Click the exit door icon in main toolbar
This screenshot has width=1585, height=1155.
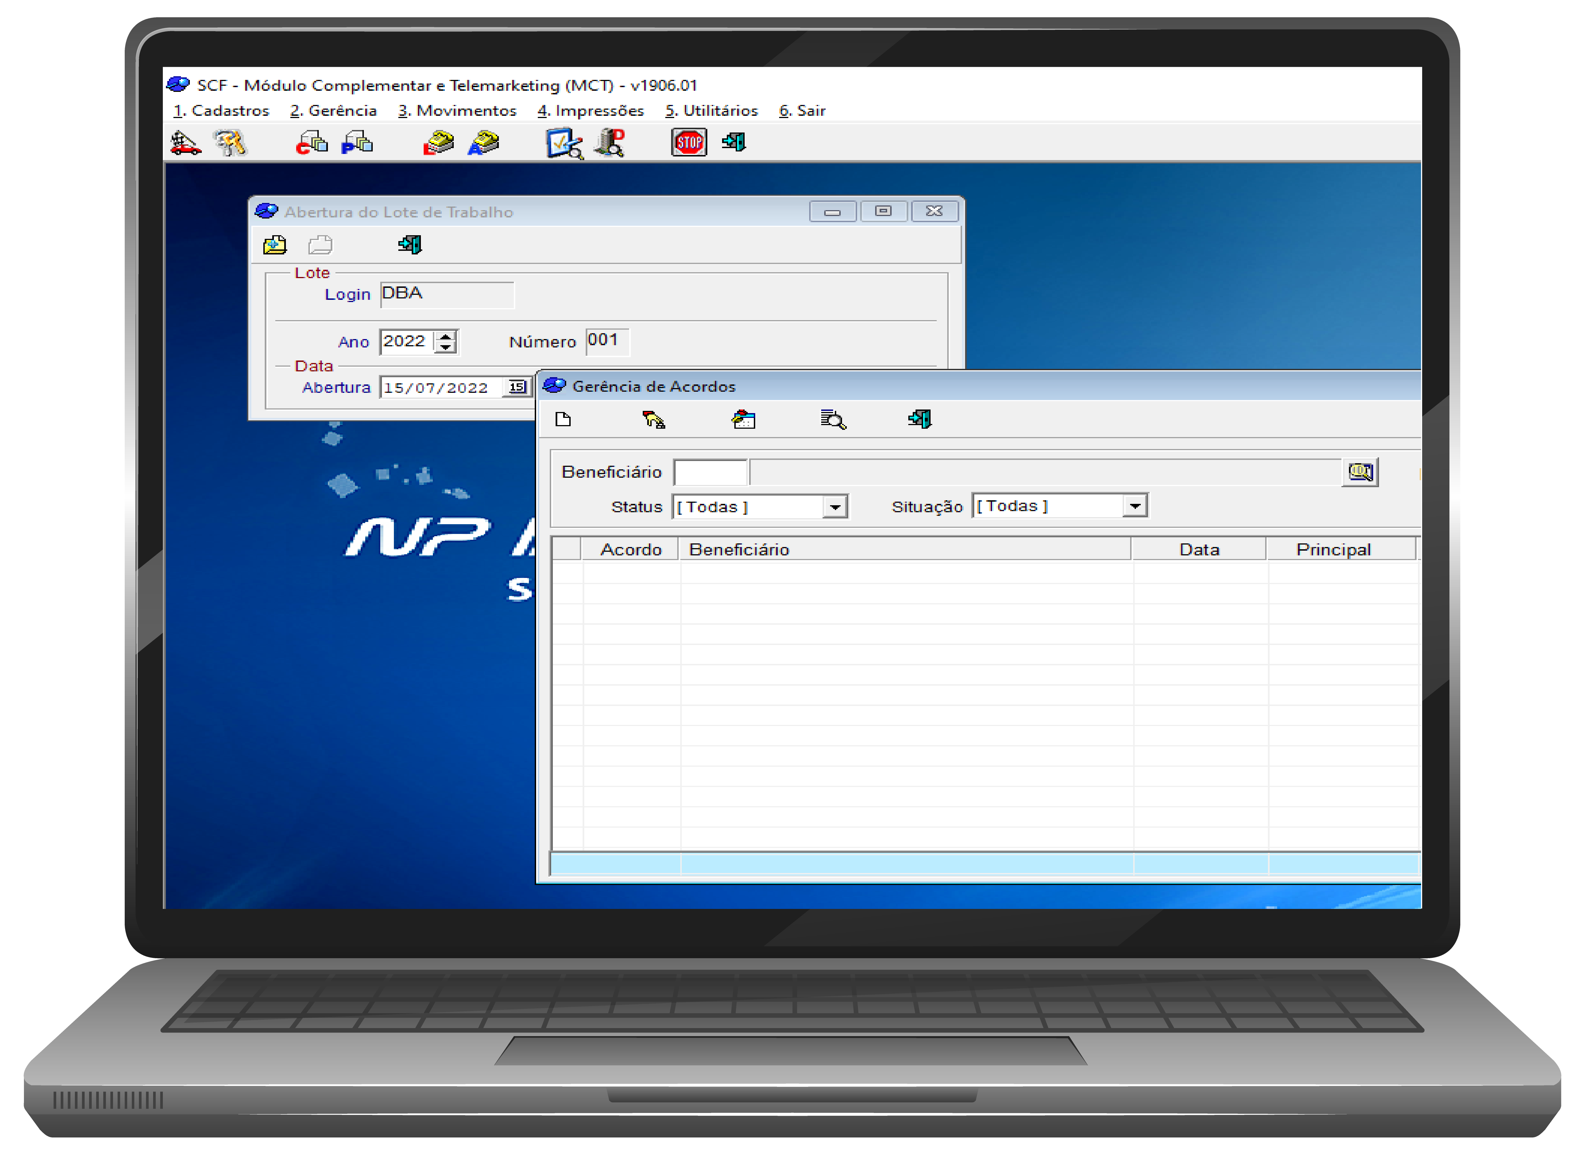point(734,143)
